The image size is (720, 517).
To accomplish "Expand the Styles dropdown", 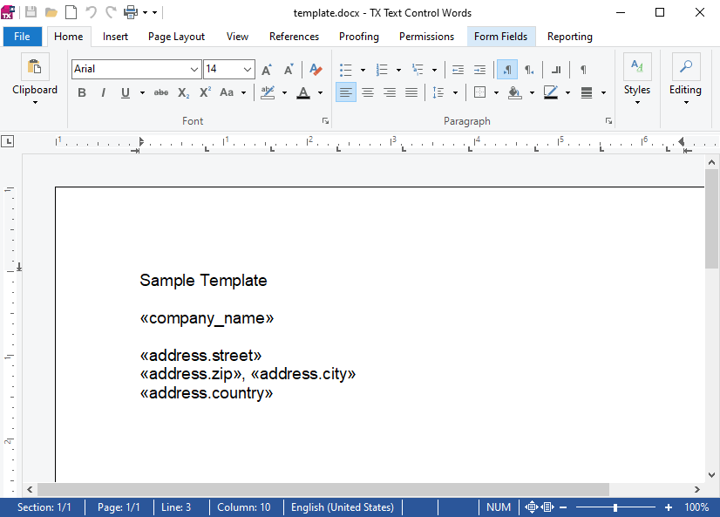I will pos(637,79).
